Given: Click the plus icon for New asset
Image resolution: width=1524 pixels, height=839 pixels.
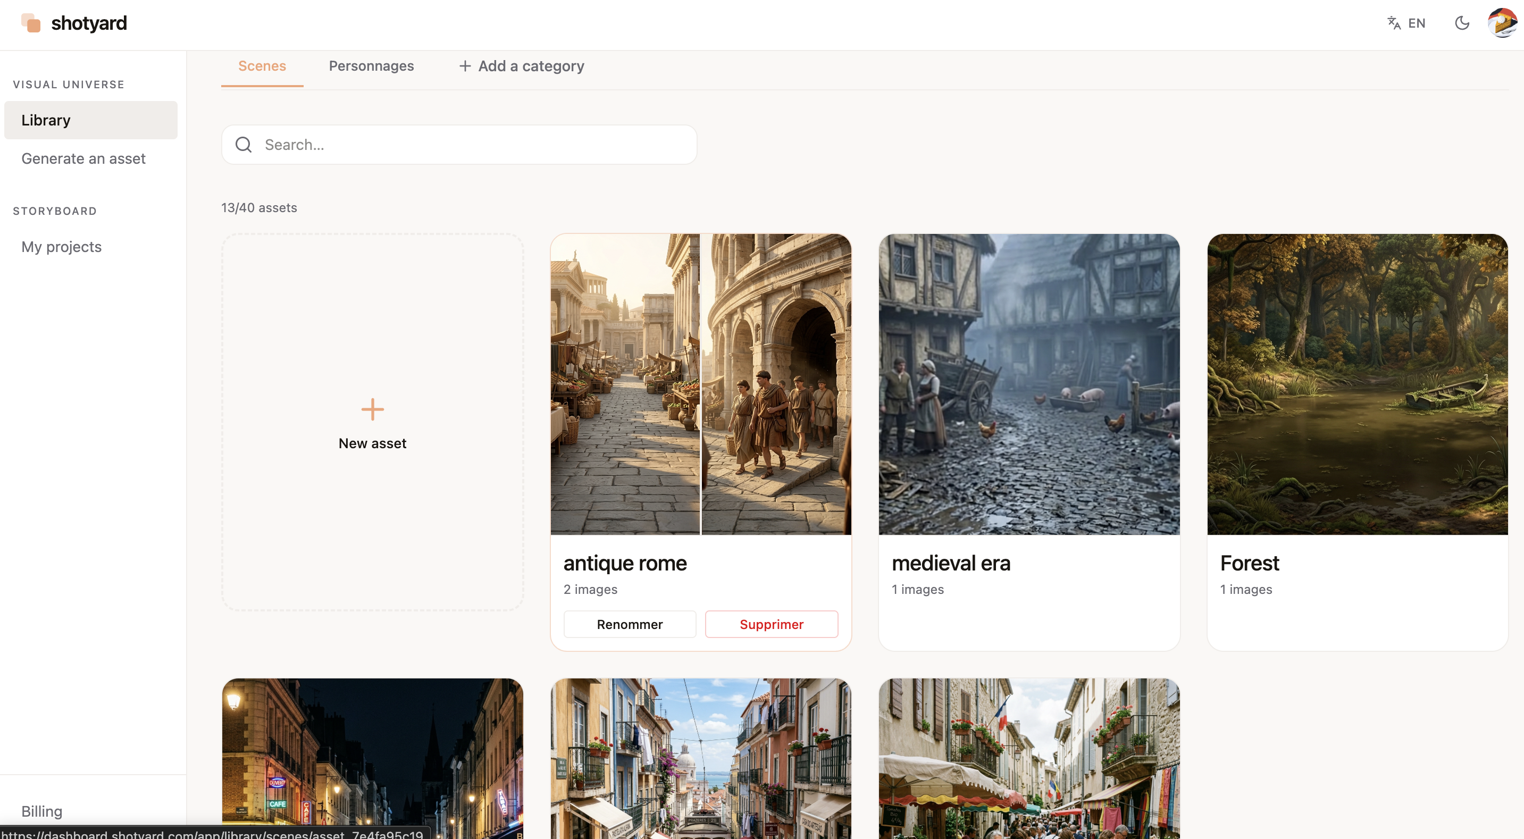Looking at the screenshot, I should click(x=372, y=409).
